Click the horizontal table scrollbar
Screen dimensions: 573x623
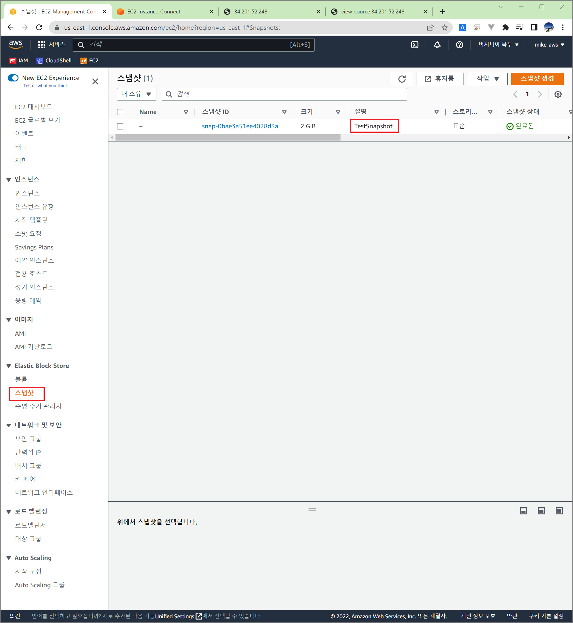click(228, 137)
